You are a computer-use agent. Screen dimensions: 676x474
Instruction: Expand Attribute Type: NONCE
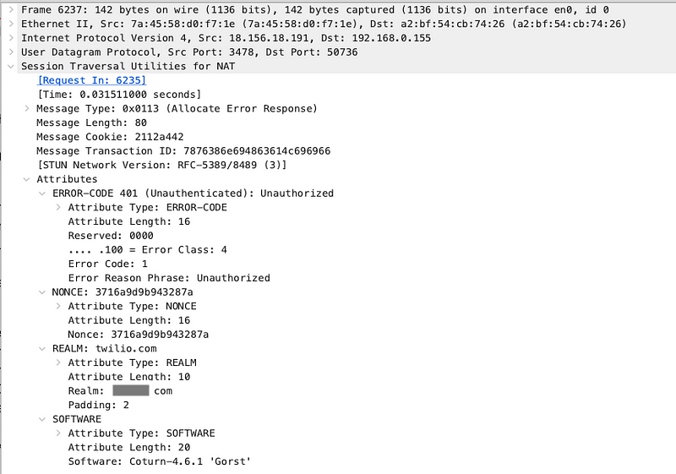[58, 307]
